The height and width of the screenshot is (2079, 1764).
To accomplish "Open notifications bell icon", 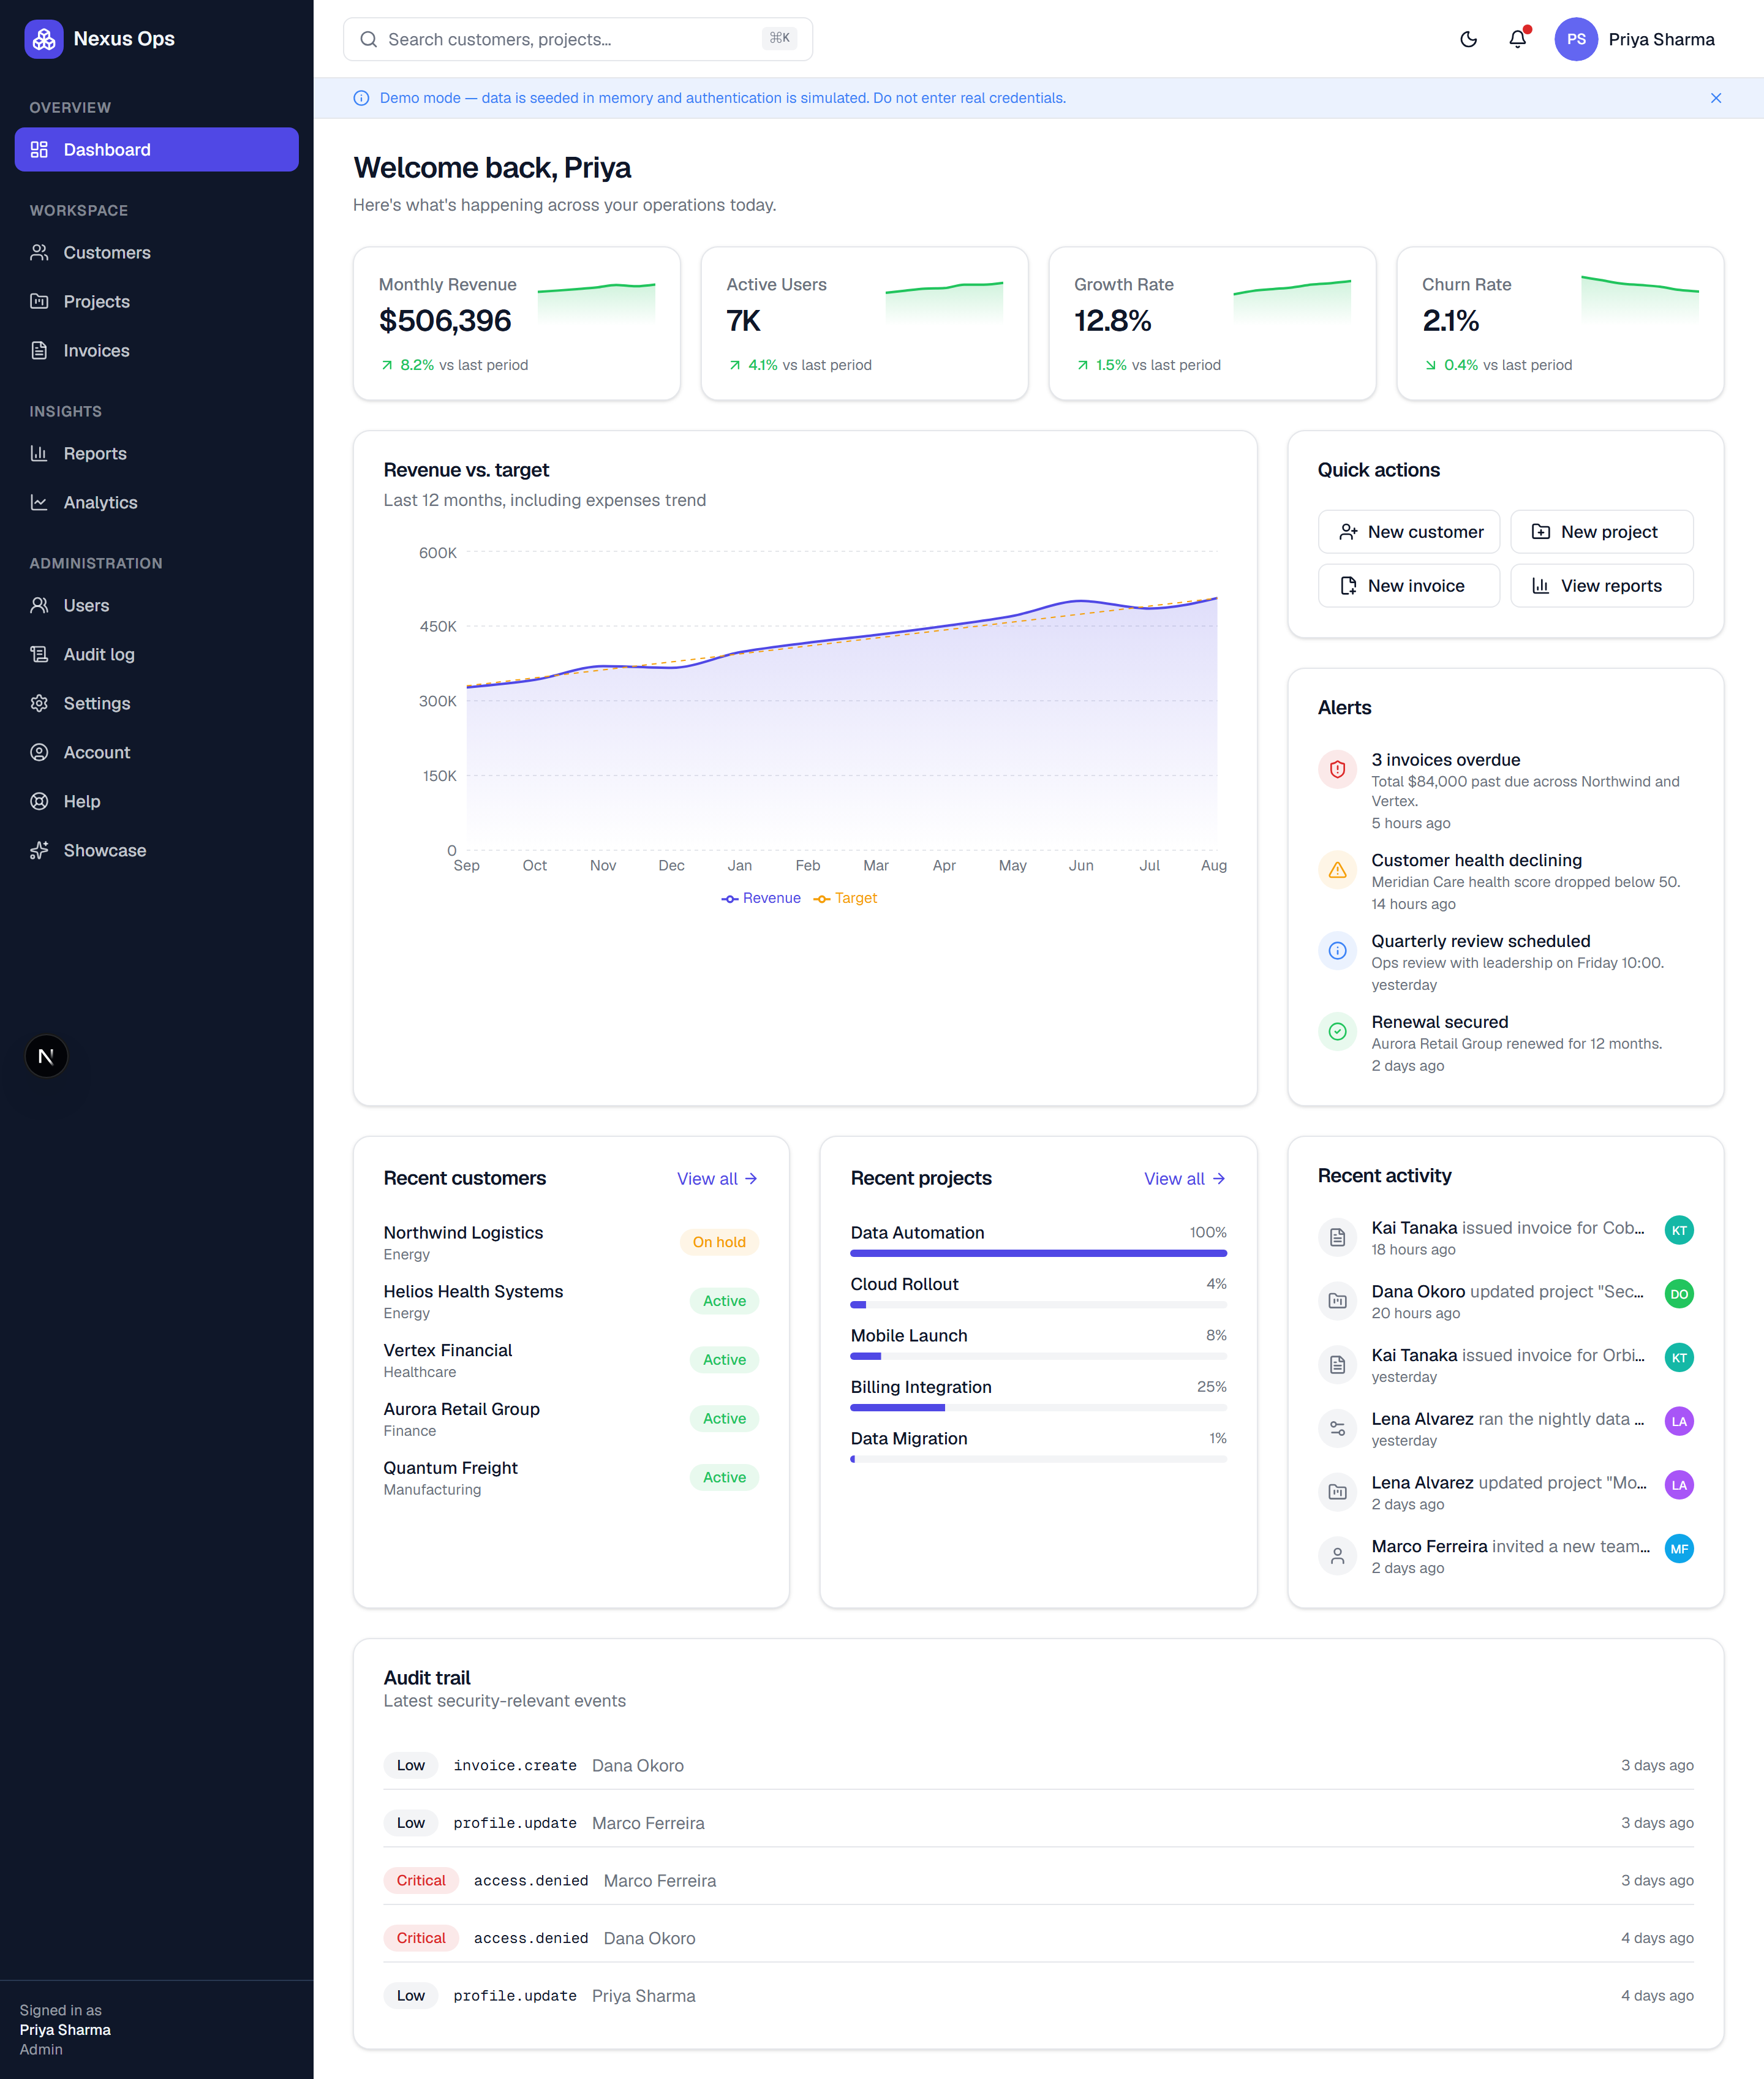I will click(1517, 39).
